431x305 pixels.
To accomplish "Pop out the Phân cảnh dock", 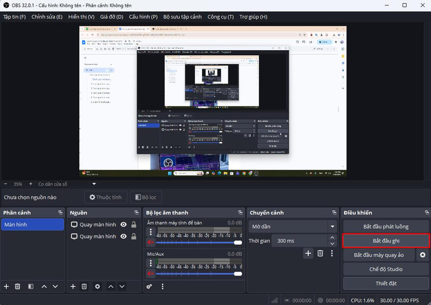I will pyautogui.click(x=60, y=213).
